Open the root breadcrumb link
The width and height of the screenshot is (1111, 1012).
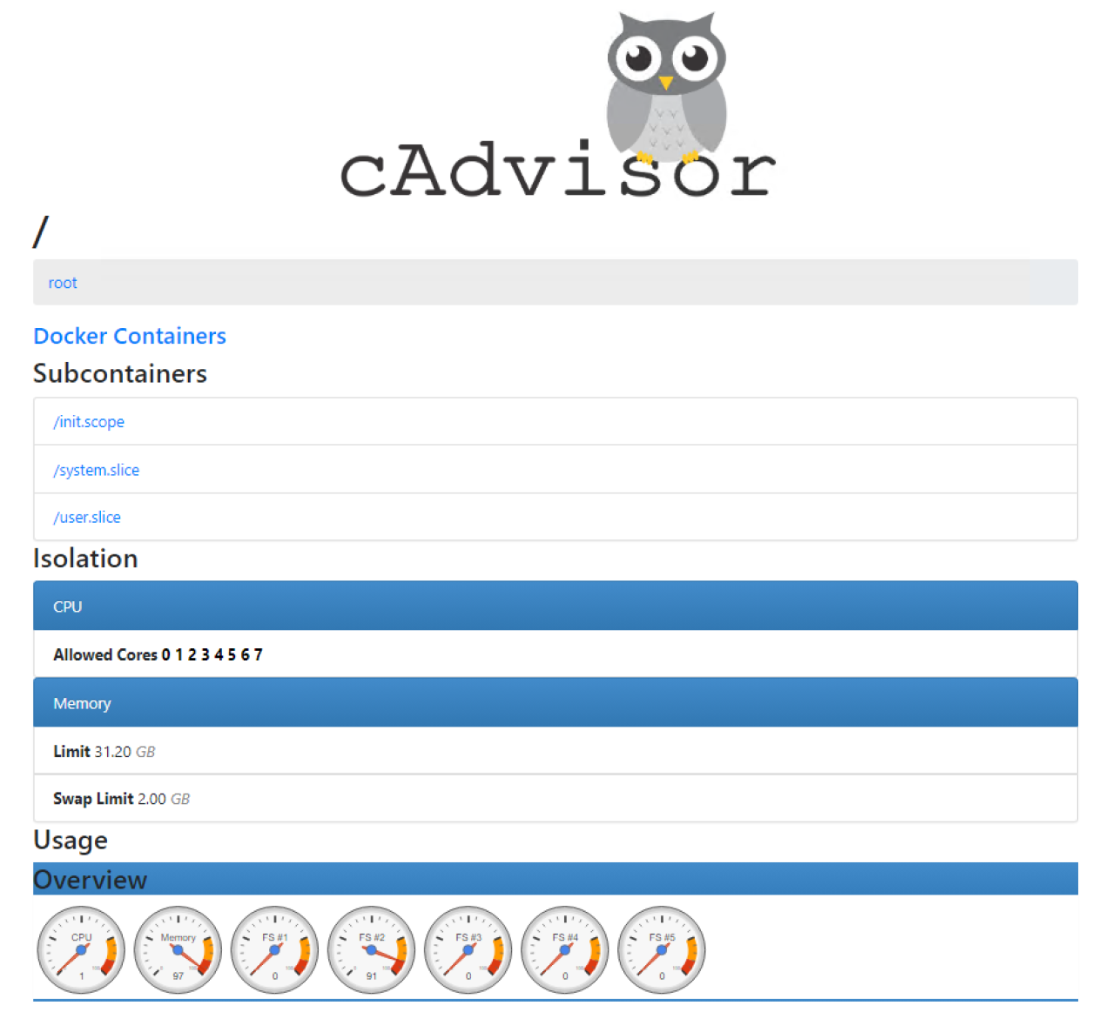63,283
